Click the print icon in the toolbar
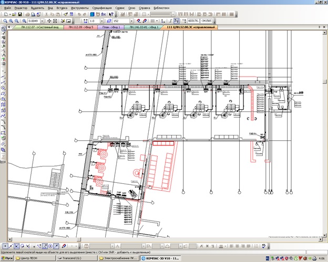328x262 pixels. 27,14
